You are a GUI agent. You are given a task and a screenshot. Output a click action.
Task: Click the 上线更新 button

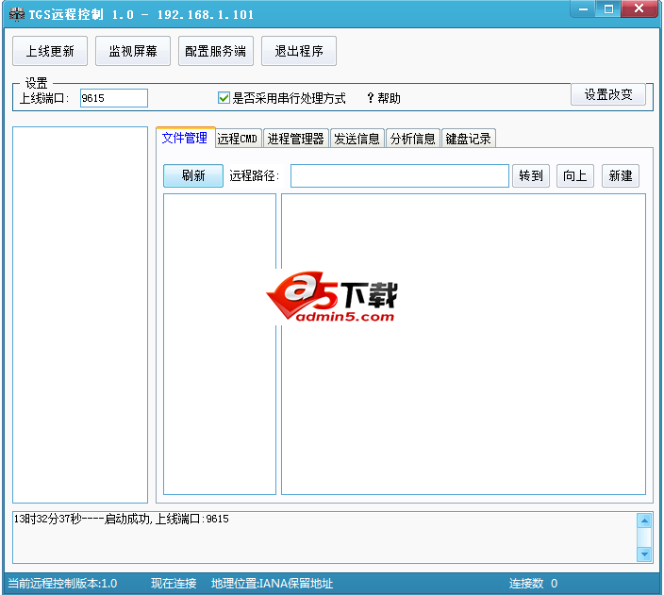coord(50,51)
